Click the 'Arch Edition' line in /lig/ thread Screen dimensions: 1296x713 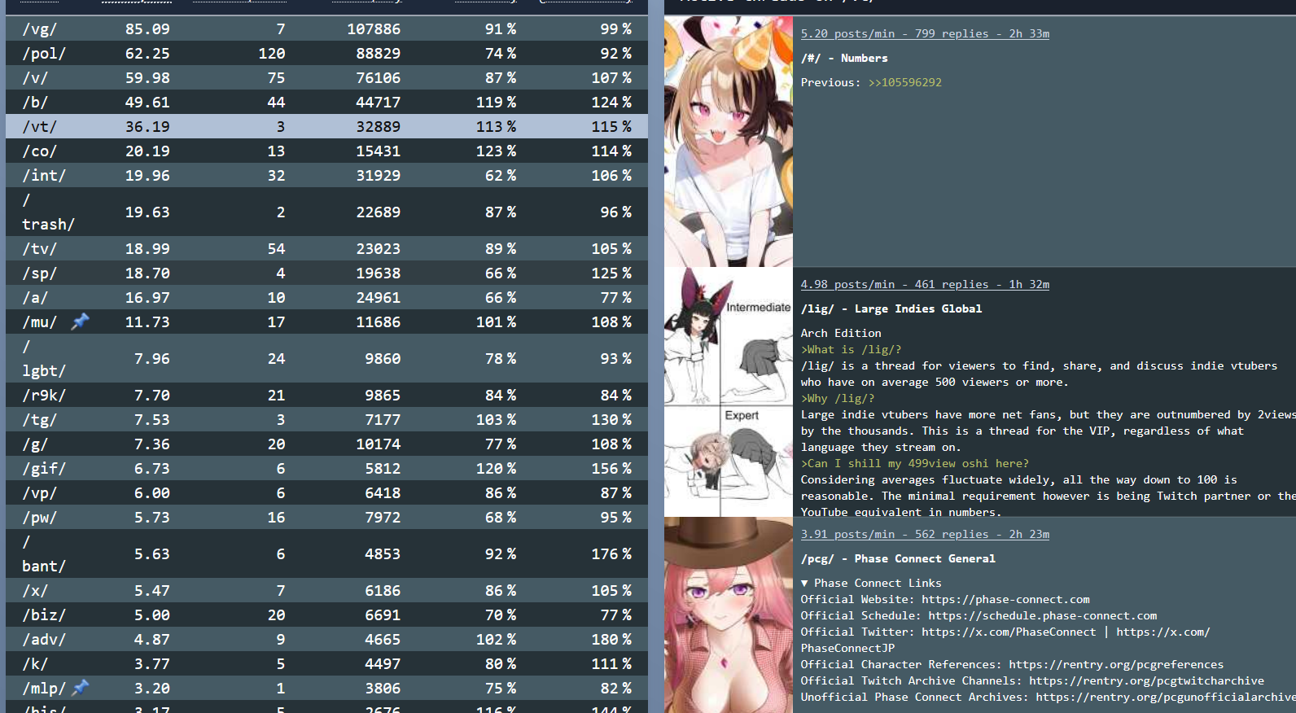pyautogui.click(x=841, y=333)
